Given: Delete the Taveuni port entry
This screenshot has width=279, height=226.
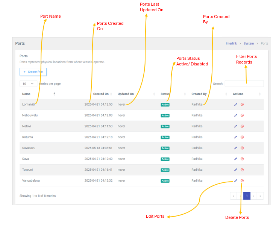Looking at the screenshot, I should 242,170.
